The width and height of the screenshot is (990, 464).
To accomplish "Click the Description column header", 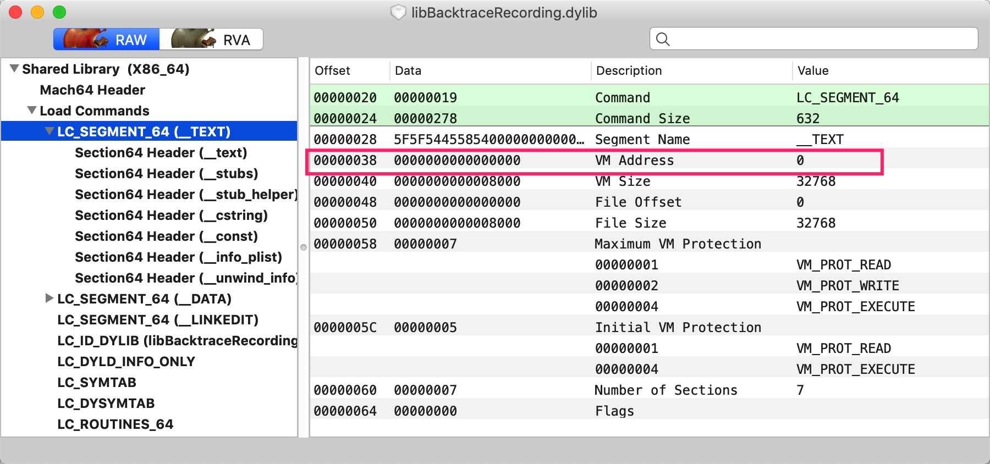I will click(629, 71).
